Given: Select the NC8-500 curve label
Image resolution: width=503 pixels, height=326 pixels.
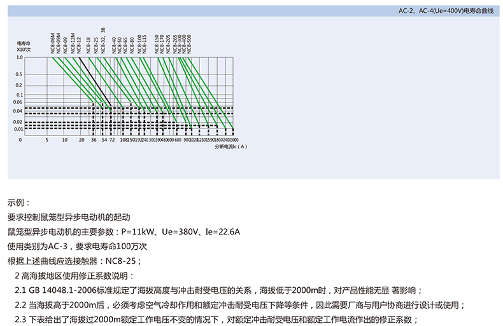Looking at the screenshot, I should (189, 44).
